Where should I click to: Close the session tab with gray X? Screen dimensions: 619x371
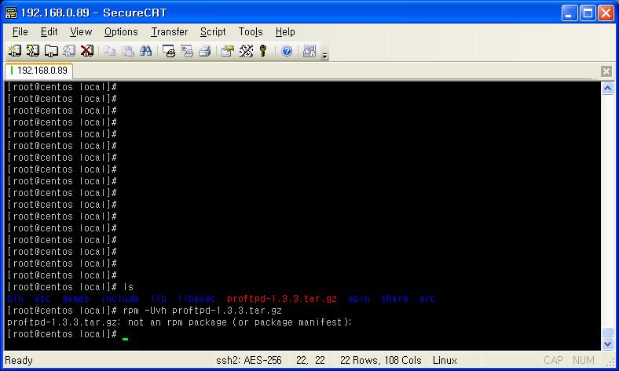[606, 71]
